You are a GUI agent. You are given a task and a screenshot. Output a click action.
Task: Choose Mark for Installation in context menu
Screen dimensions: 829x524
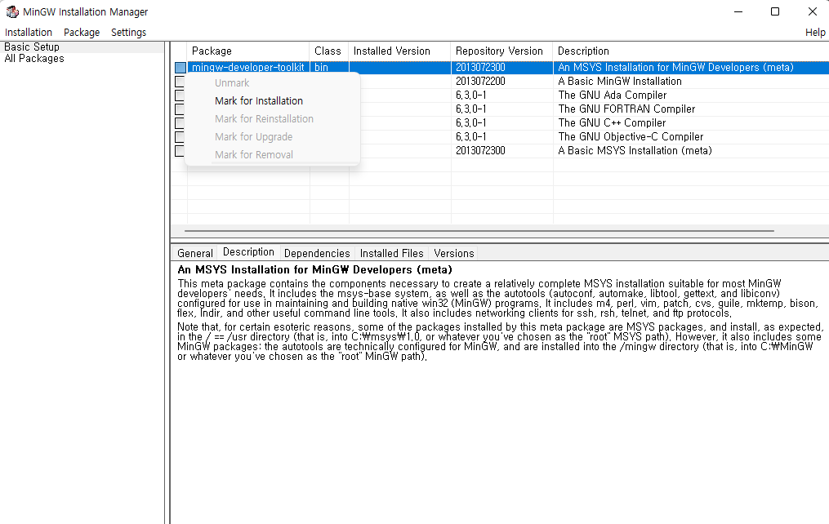pyautogui.click(x=259, y=101)
